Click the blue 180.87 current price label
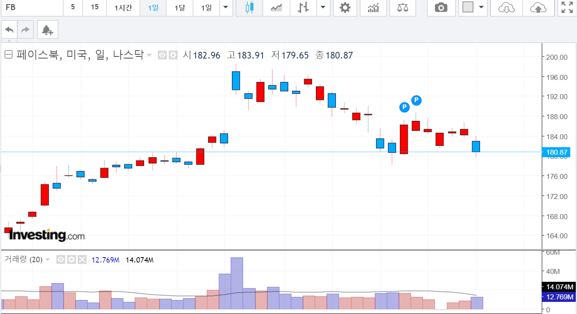Image resolution: width=577 pixels, height=314 pixels. (x=557, y=152)
